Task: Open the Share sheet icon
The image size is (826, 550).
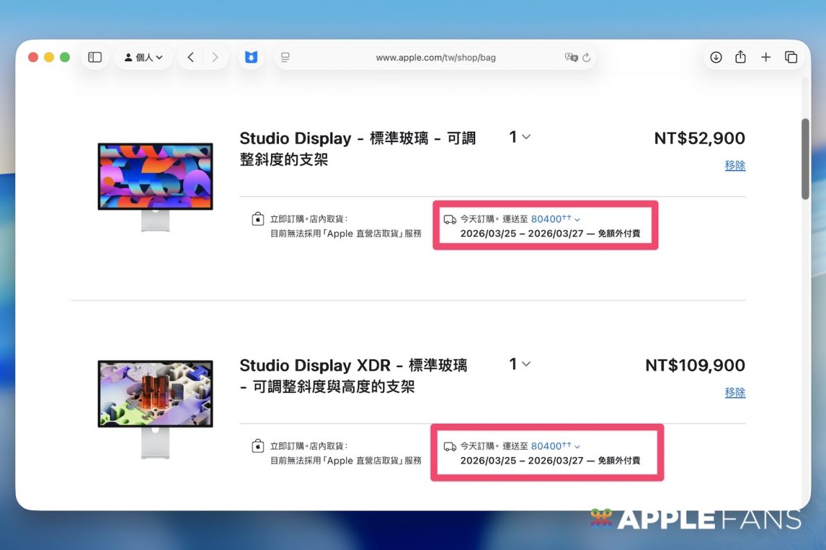Action: (741, 57)
